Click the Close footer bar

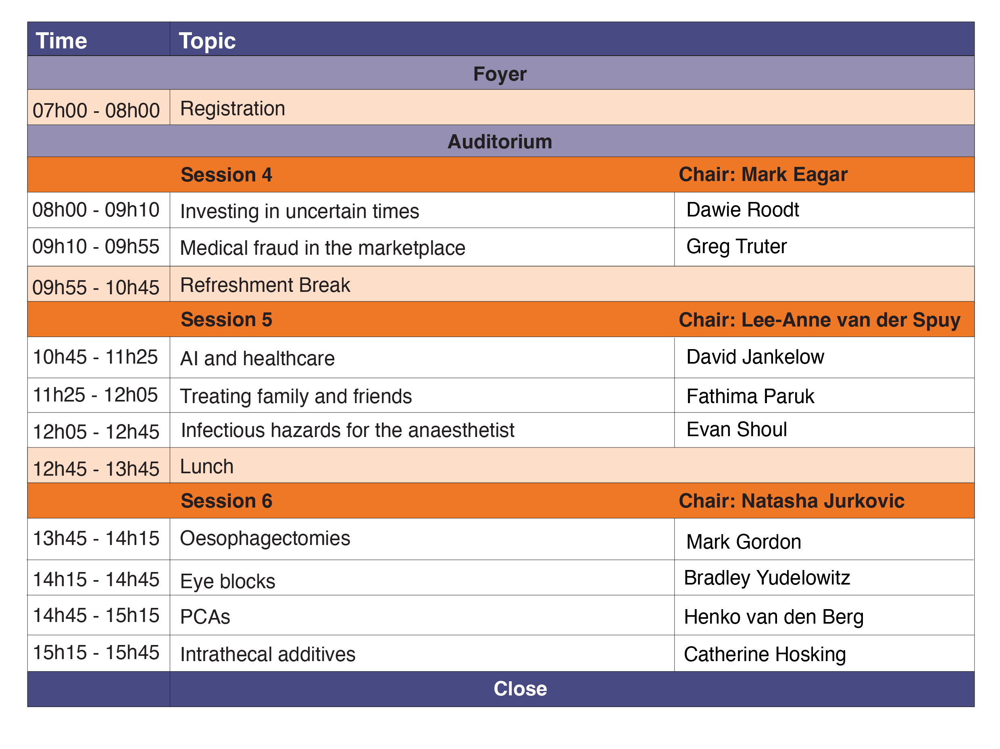tap(501, 689)
